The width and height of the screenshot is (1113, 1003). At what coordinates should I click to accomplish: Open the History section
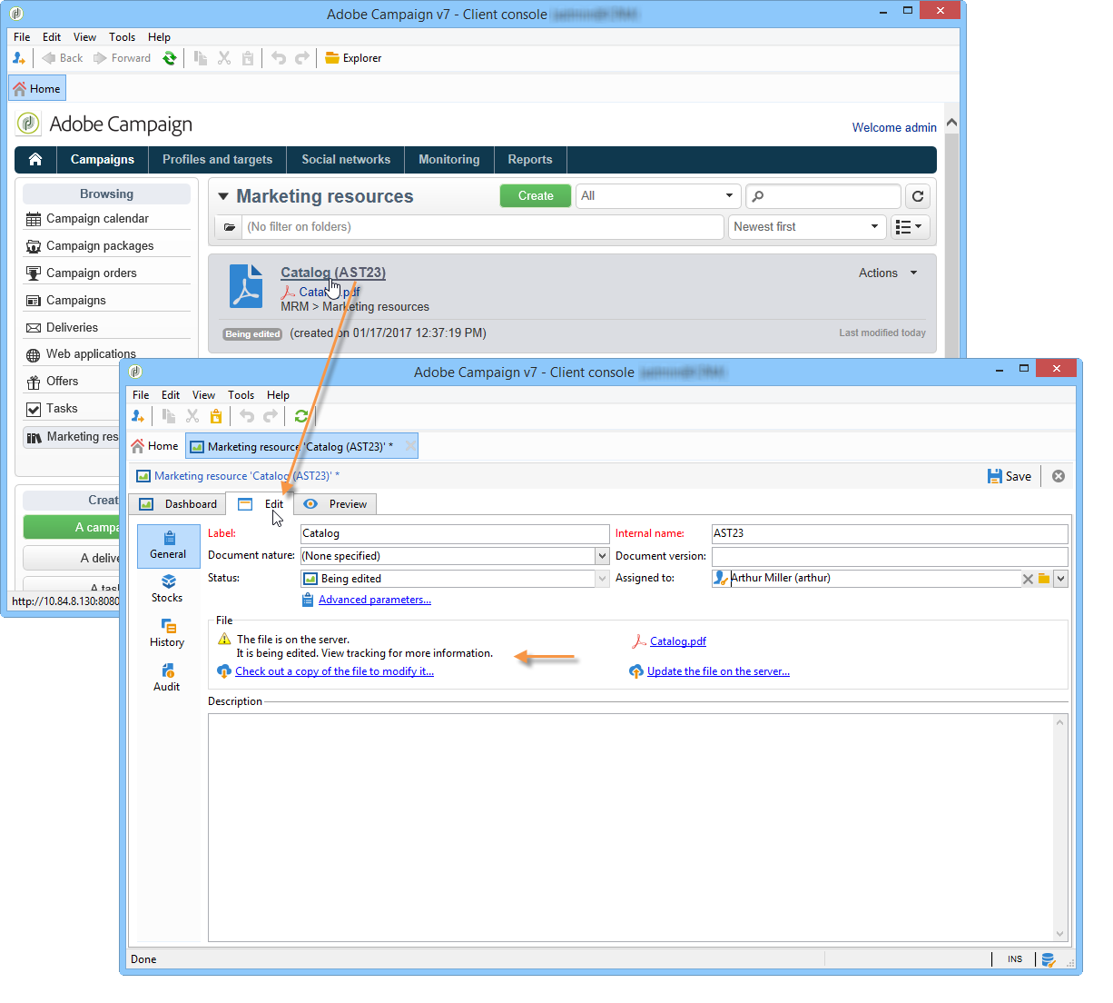168,633
